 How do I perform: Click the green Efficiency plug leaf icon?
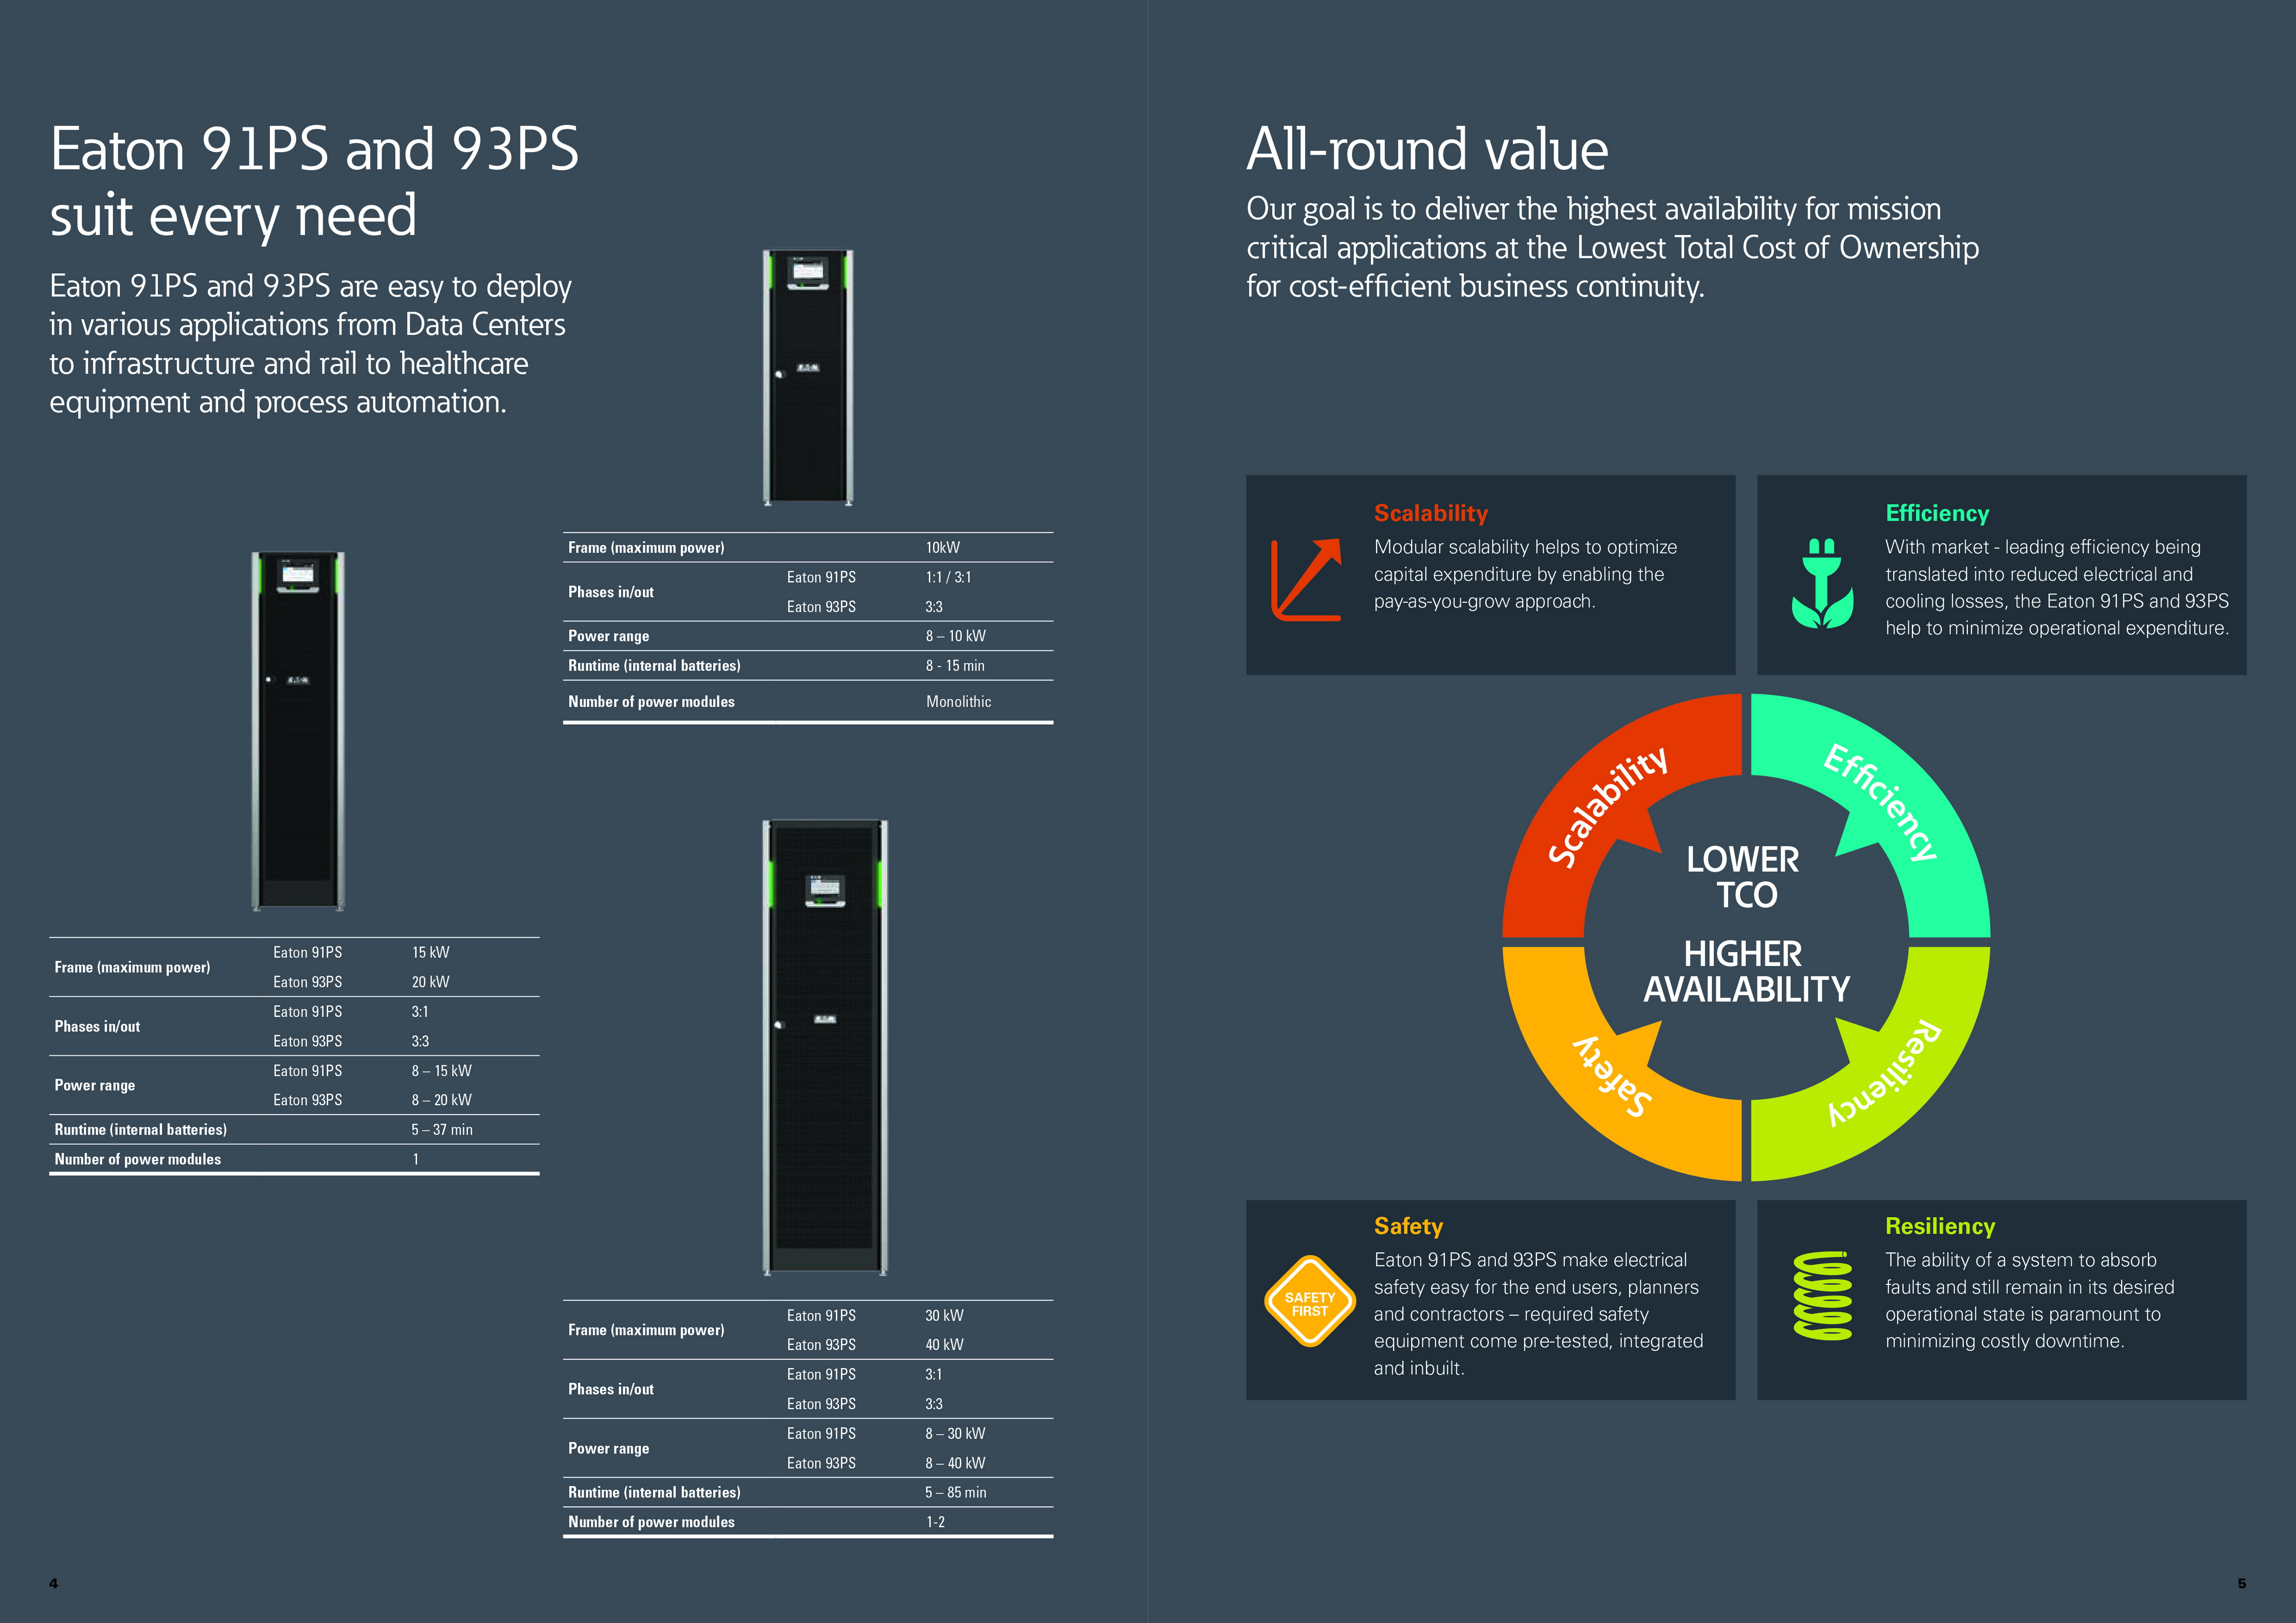[x=1822, y=583]
